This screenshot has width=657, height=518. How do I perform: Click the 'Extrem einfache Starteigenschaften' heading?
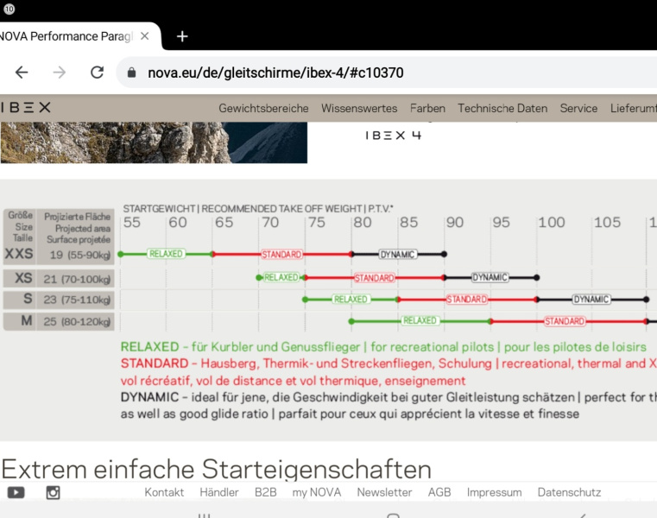[216, 469]
